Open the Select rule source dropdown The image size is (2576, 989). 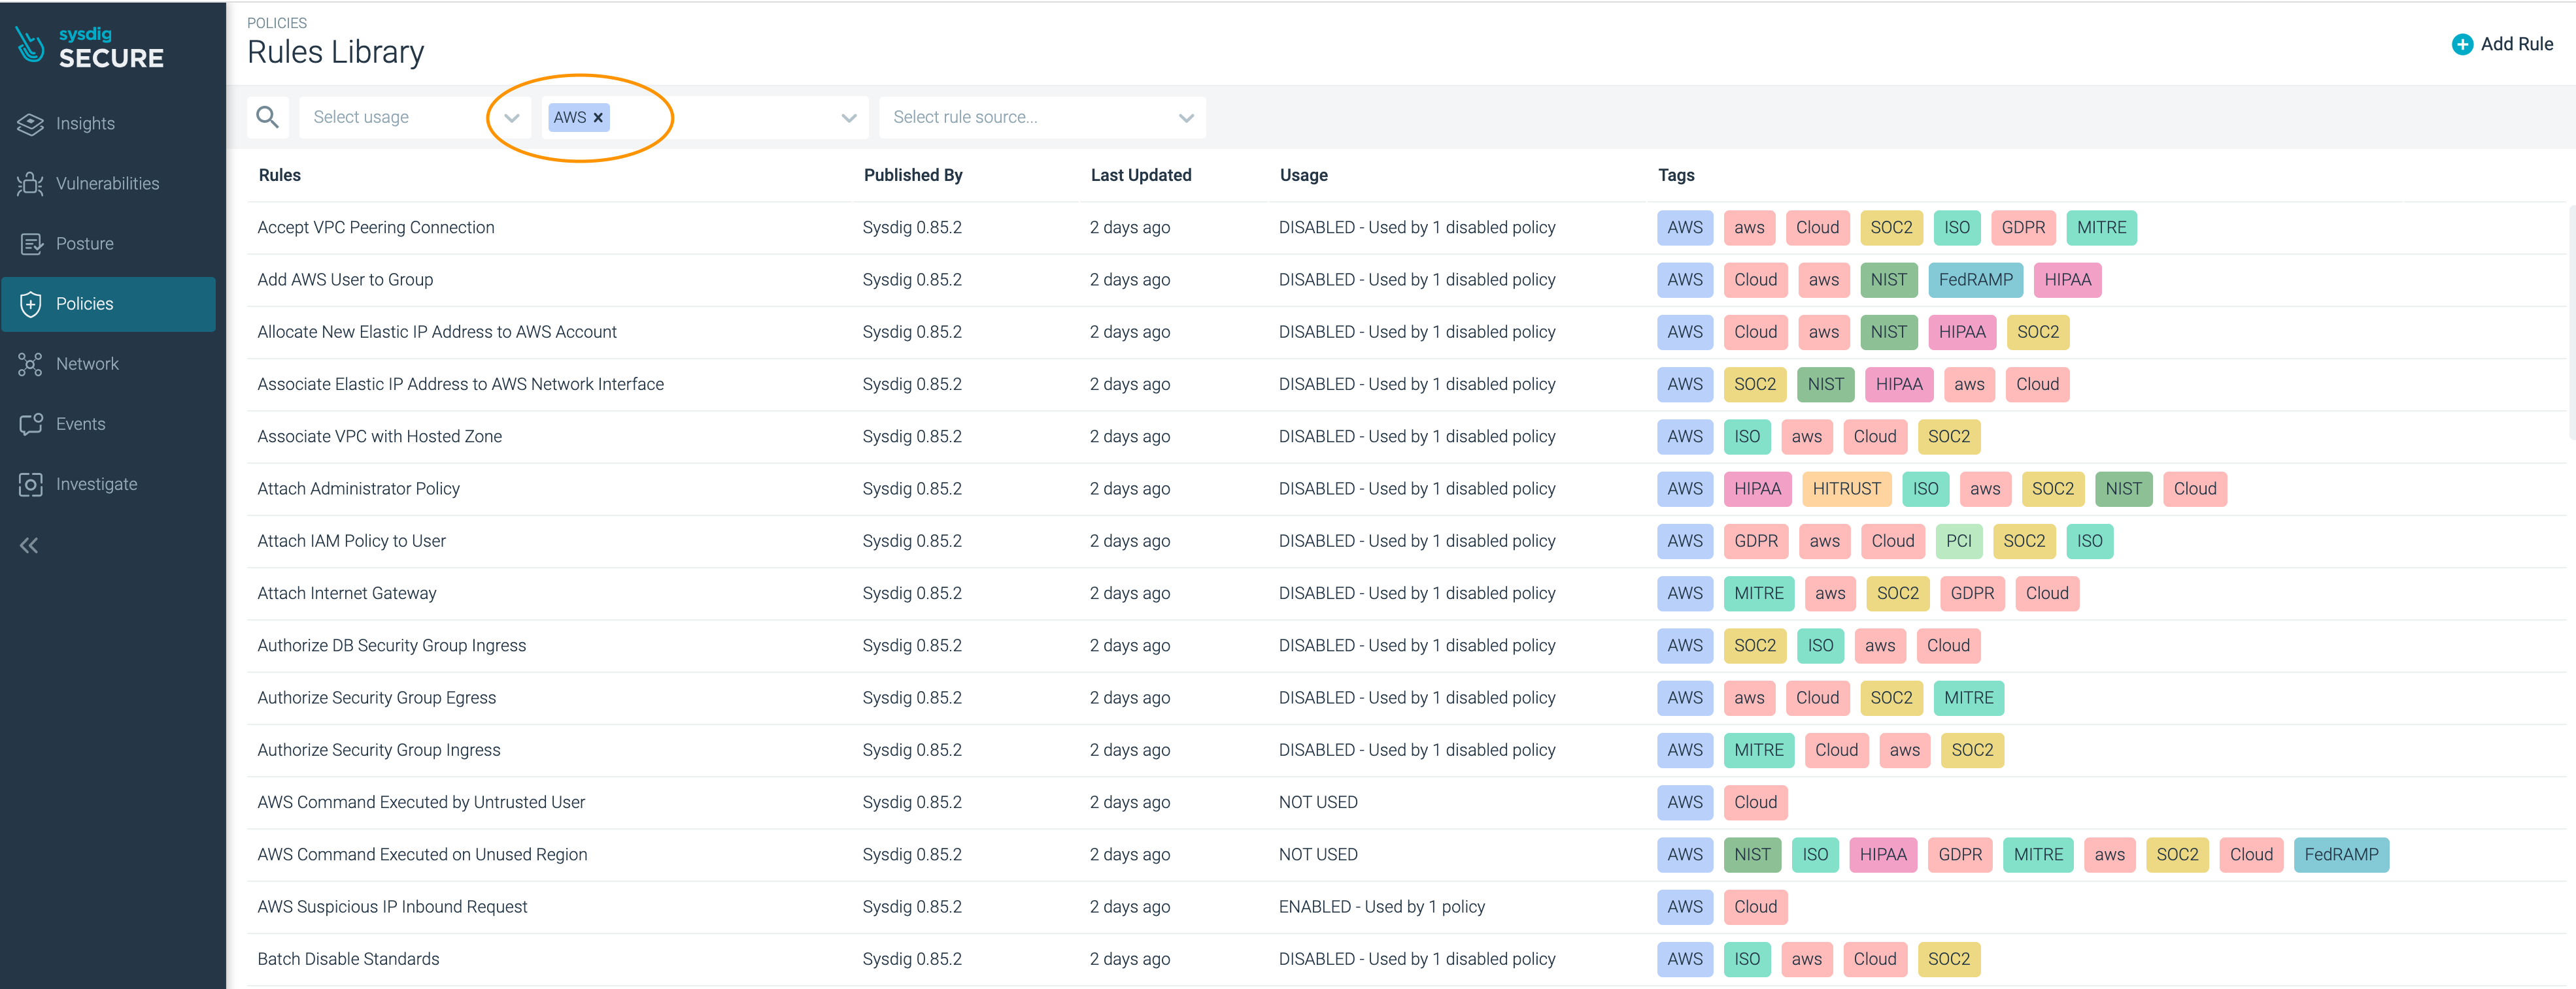coord(1186,118)
